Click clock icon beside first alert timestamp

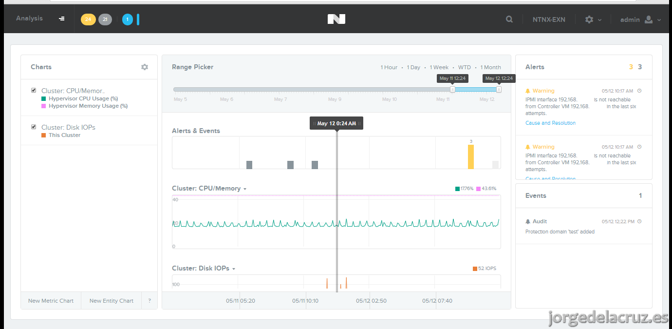point(639,91)
